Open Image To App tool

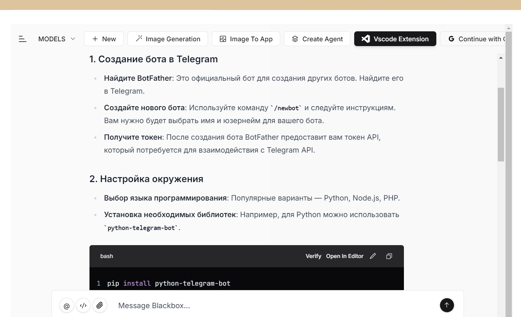point(246,39)
